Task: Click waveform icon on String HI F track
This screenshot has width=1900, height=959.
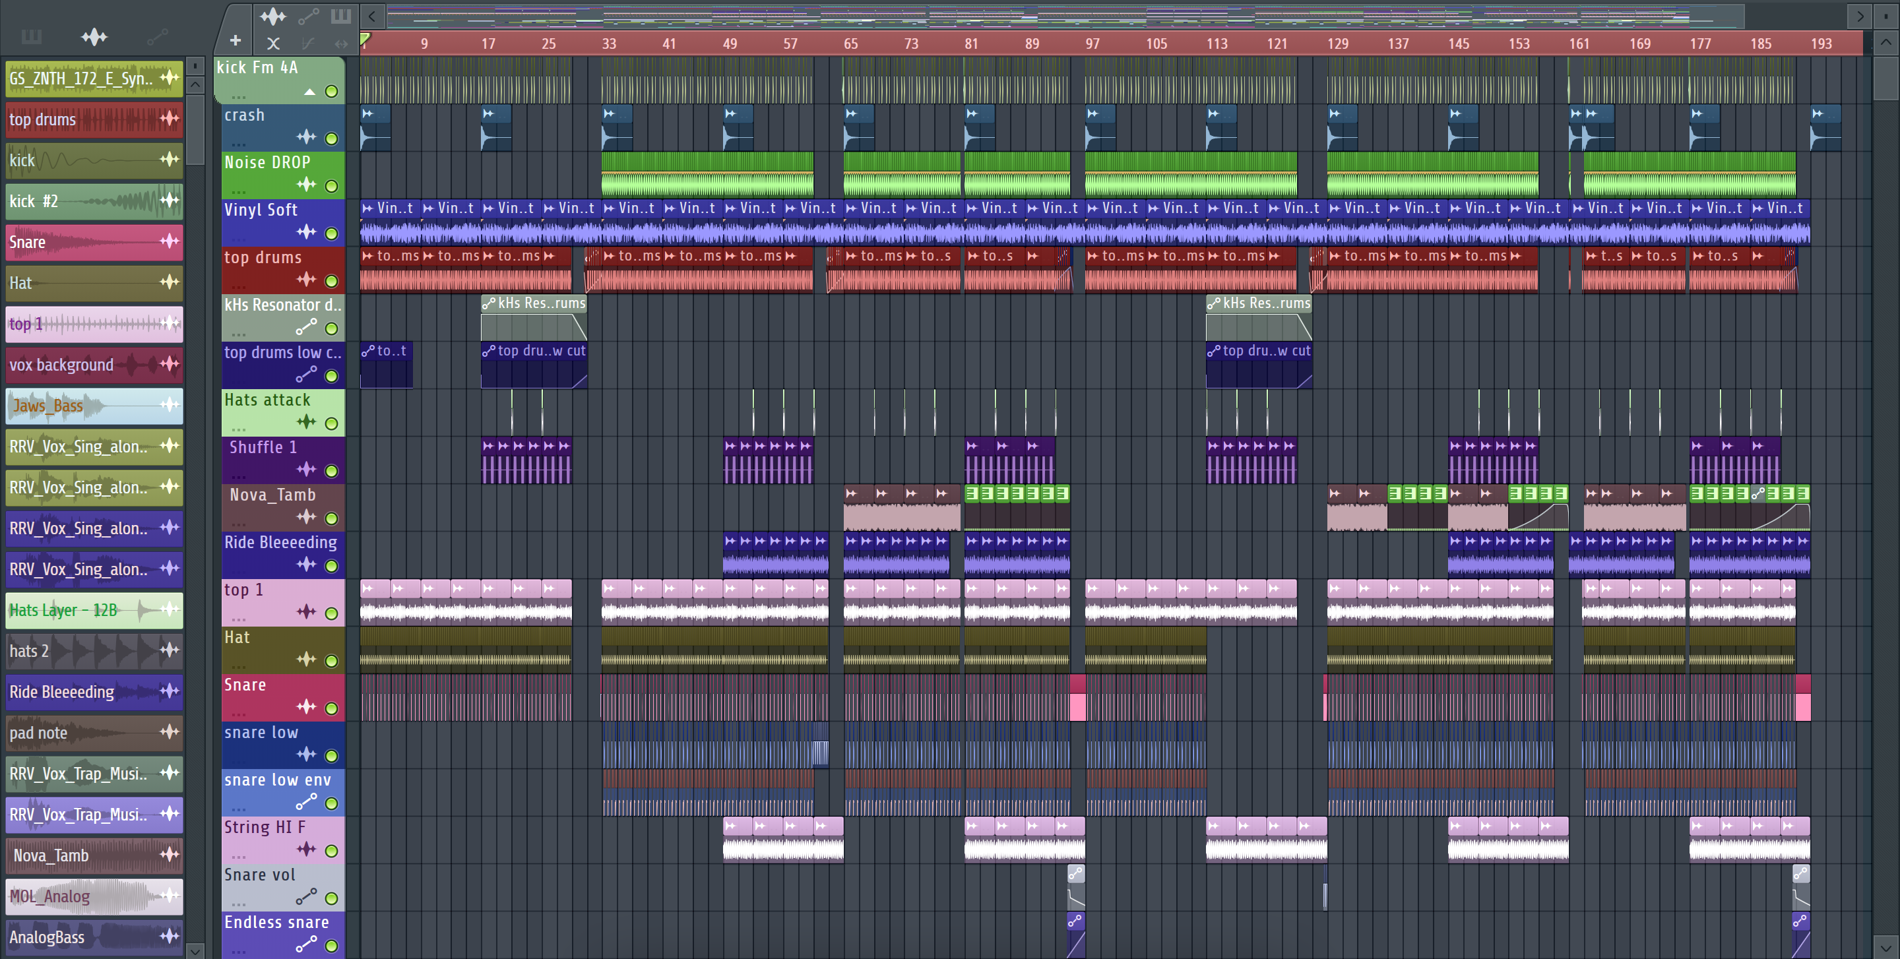Action: pyautogui.click(x=306, y=849)
